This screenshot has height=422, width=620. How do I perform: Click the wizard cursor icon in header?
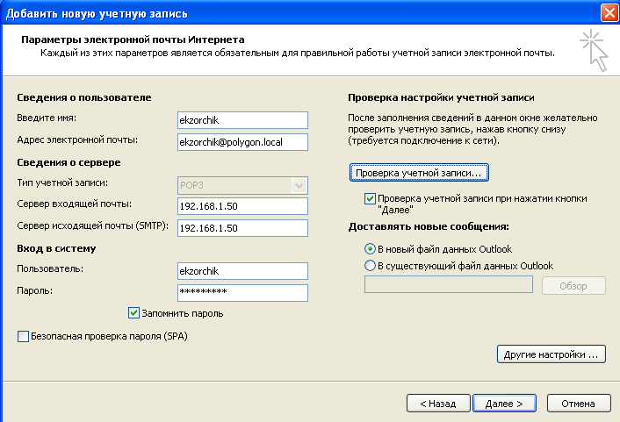point(594,50)
